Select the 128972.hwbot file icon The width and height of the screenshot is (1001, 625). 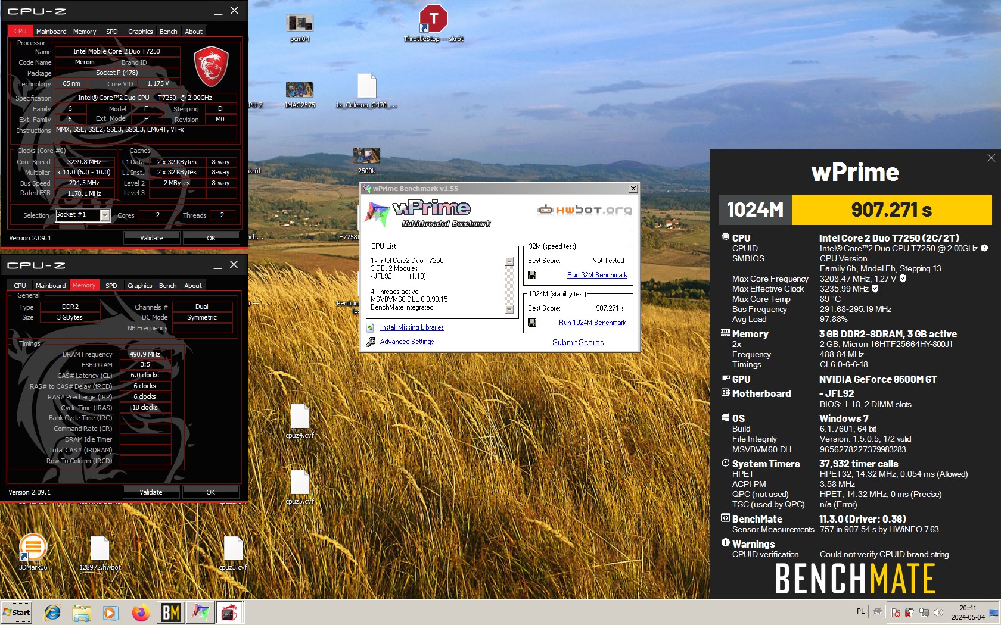tap(100, 553)
